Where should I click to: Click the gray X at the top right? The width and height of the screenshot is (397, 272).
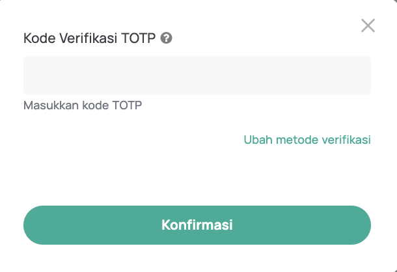coord(368,25)
